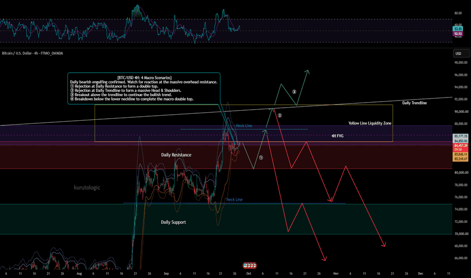
Task: Select the circled scenario 2 marker
Action: (x=279, y=115)
